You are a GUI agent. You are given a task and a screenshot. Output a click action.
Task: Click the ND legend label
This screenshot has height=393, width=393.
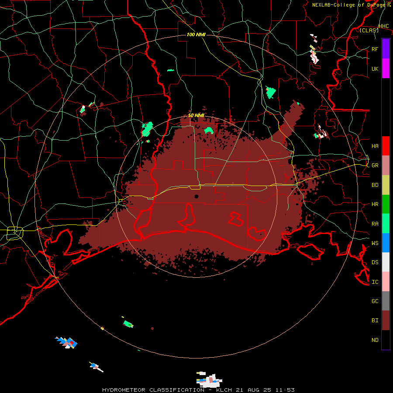pyautogui.click(x=375, y=340)
